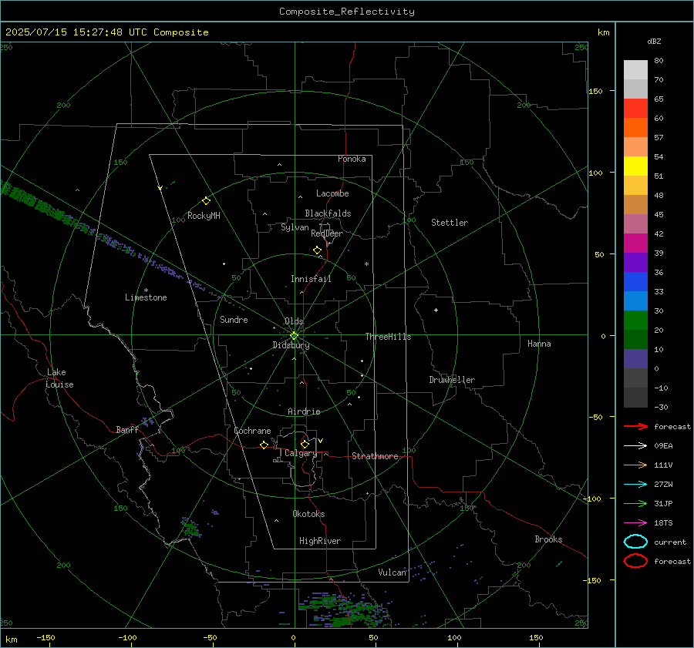Click the Lacombe label

pos(332,193)
